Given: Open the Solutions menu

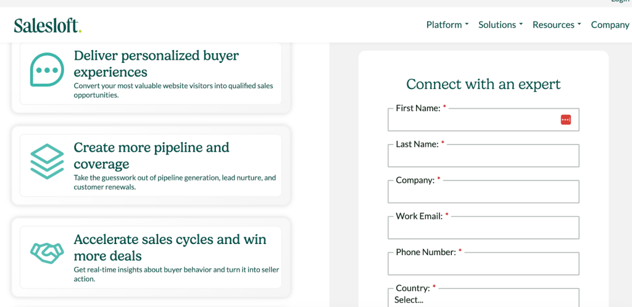Looking at the screenshot, I should point(500,25).
